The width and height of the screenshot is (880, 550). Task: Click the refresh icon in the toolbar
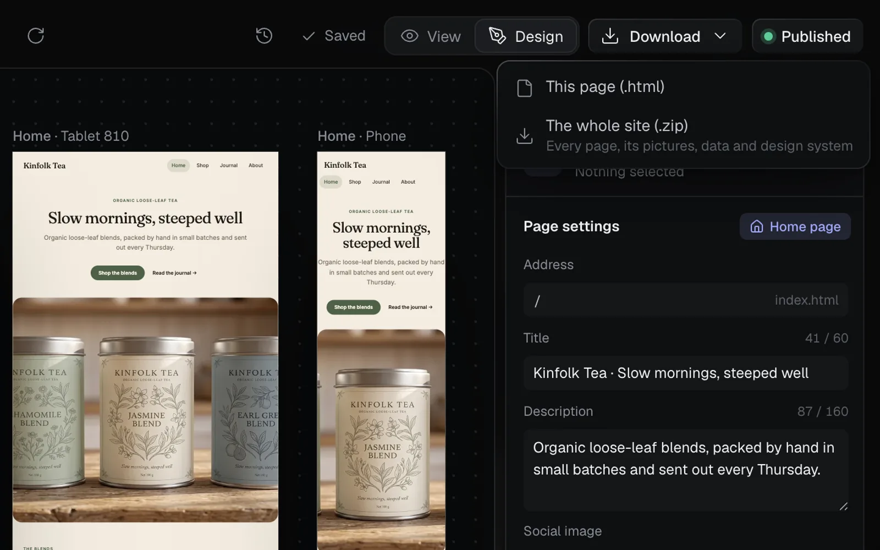pos(36,36)
